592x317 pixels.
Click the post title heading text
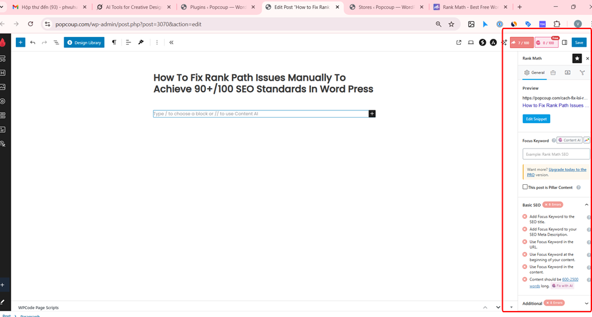[263, 83]
